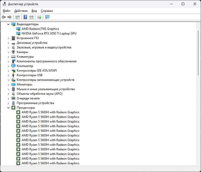This screenshot has height=172, width=201.
Task: Maximize the Диспетчер устройств window
Action: click(183, 4)
